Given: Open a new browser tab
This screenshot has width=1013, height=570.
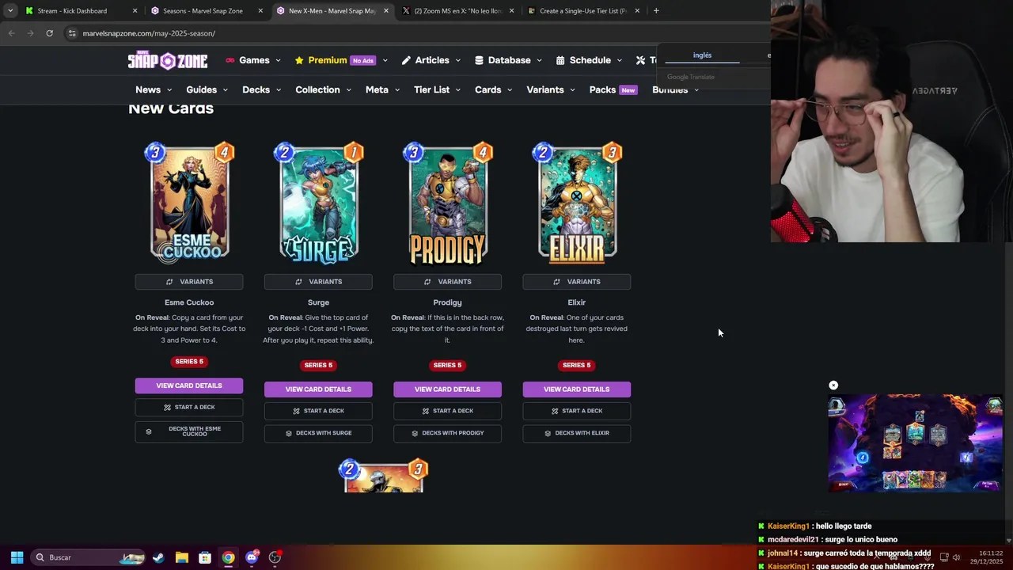Looking at the screenshot, I should (x=656, y=11).
